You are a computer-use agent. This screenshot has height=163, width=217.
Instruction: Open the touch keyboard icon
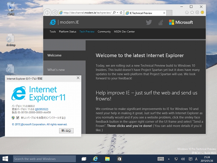161,159
